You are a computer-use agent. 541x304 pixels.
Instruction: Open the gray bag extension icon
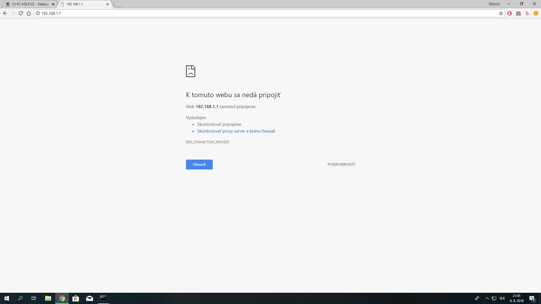tap(518, 13)
